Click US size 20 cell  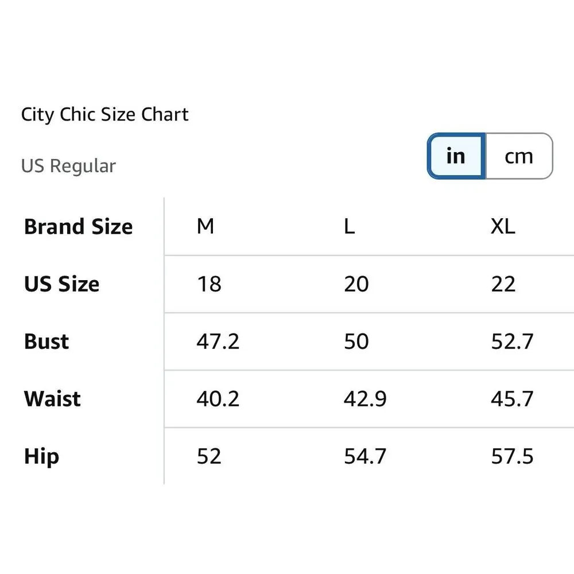click(x=356, y=284)
